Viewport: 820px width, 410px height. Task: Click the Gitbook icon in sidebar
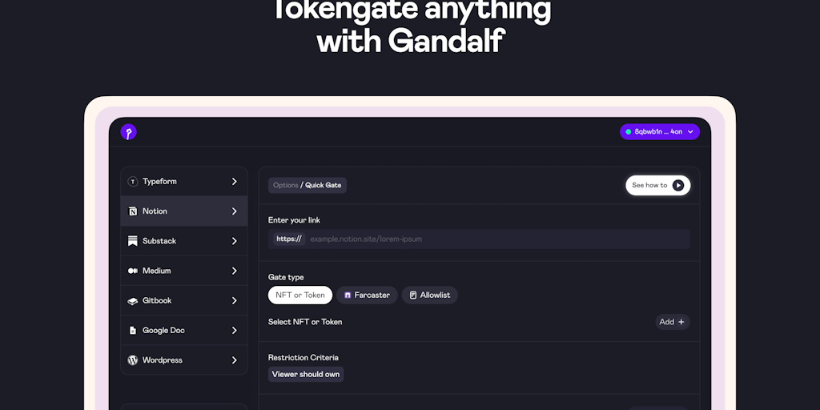pyautogui.click(x=133, y=301)
